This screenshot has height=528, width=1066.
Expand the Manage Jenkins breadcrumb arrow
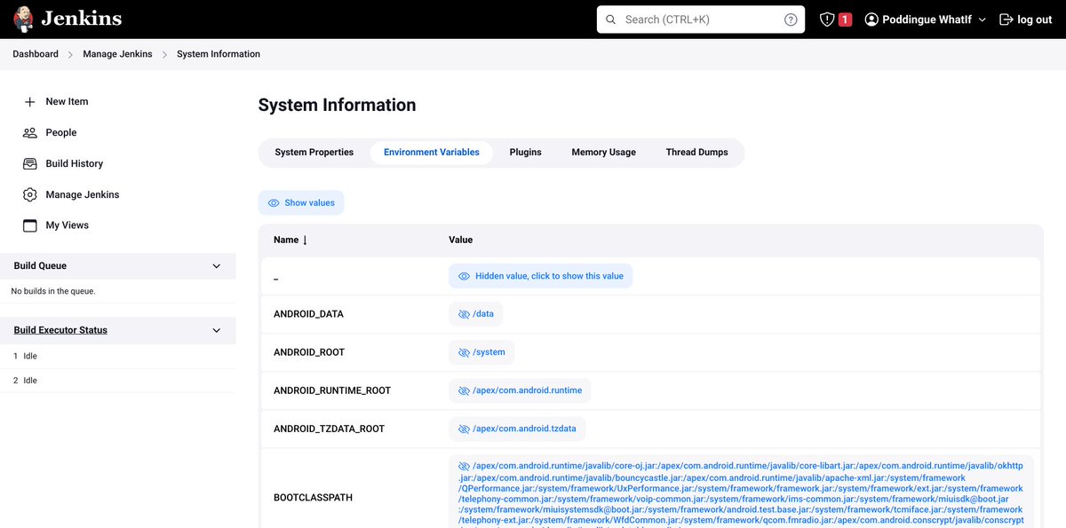[x=164, y=54]
